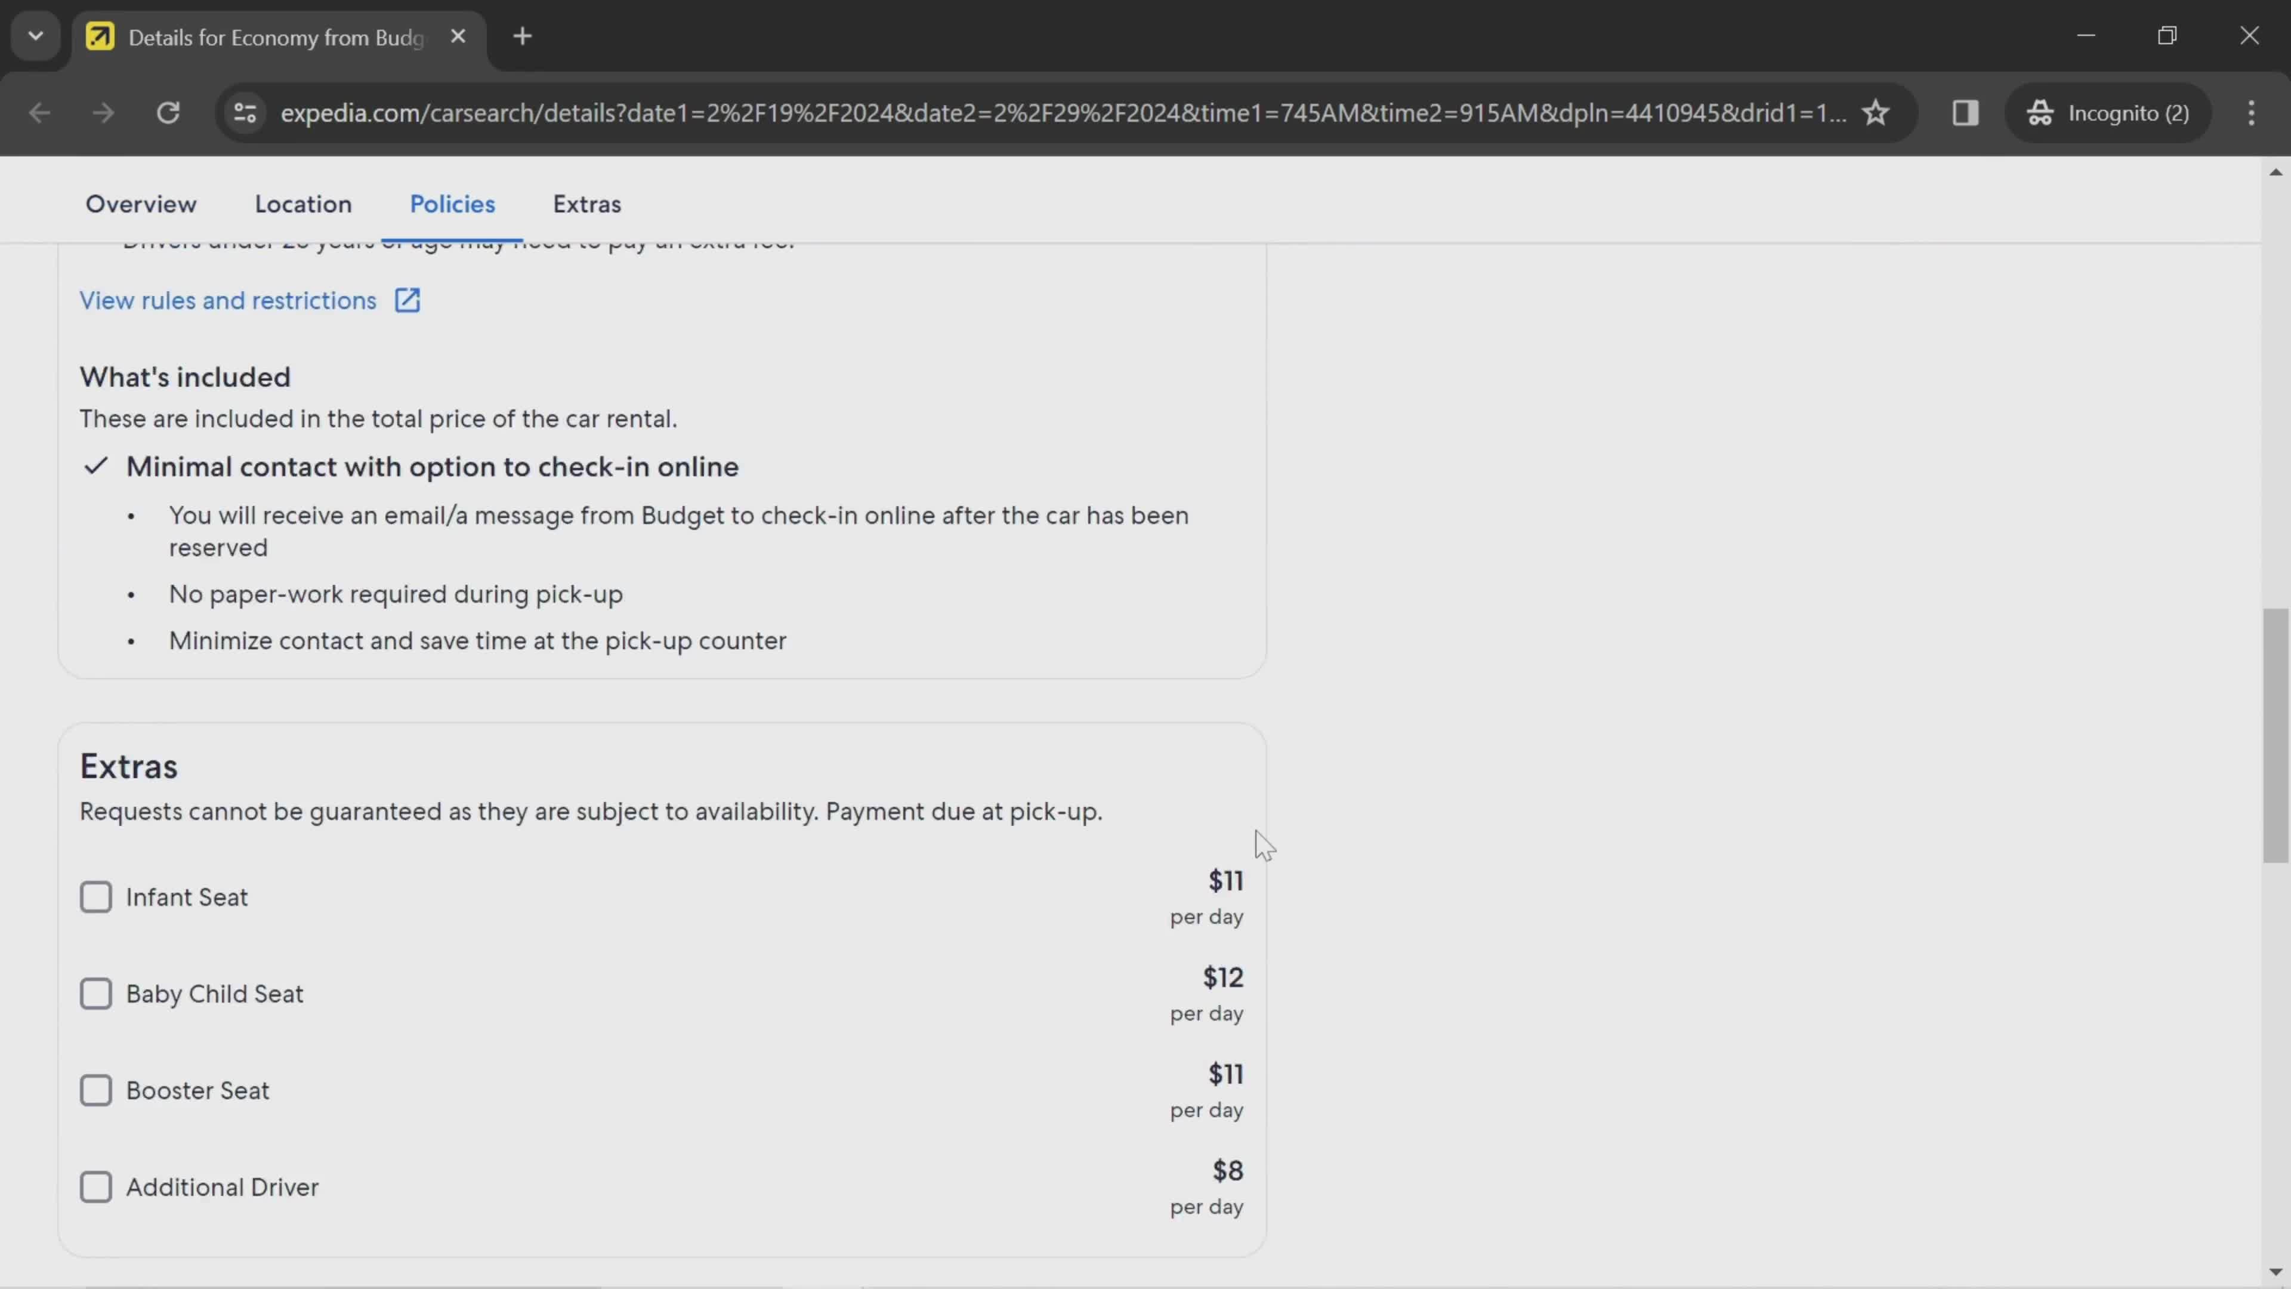Image resolution: width=2291 pixels, height=1289 pixels.
Task: Enable the Booster Seat checkbox
Action: click(x=96, y=1089)
